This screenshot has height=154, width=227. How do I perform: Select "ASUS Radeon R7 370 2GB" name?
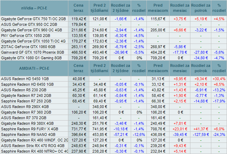[24, 118]
